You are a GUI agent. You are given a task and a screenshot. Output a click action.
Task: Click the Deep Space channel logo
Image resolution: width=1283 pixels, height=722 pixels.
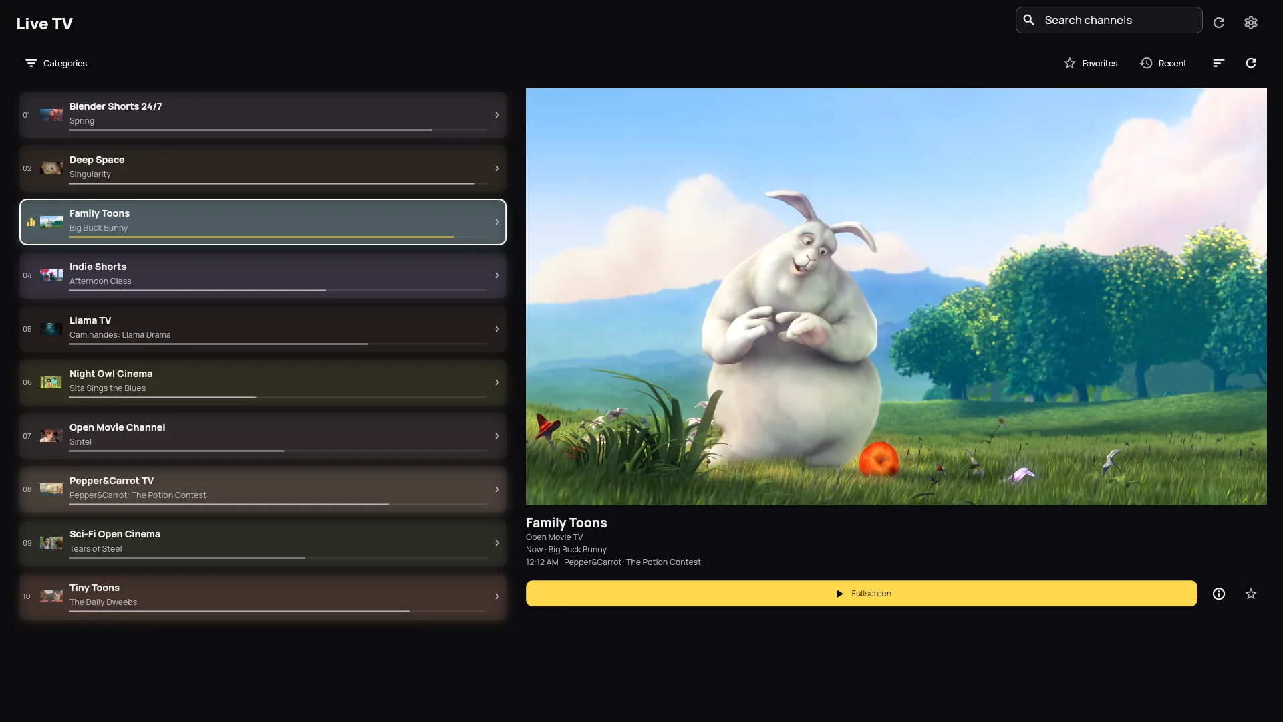coord(51,168)
